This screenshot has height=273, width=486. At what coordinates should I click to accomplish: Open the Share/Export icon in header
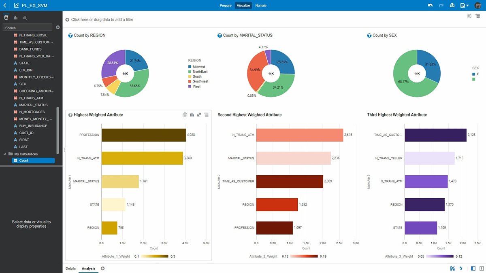(452, 5)
